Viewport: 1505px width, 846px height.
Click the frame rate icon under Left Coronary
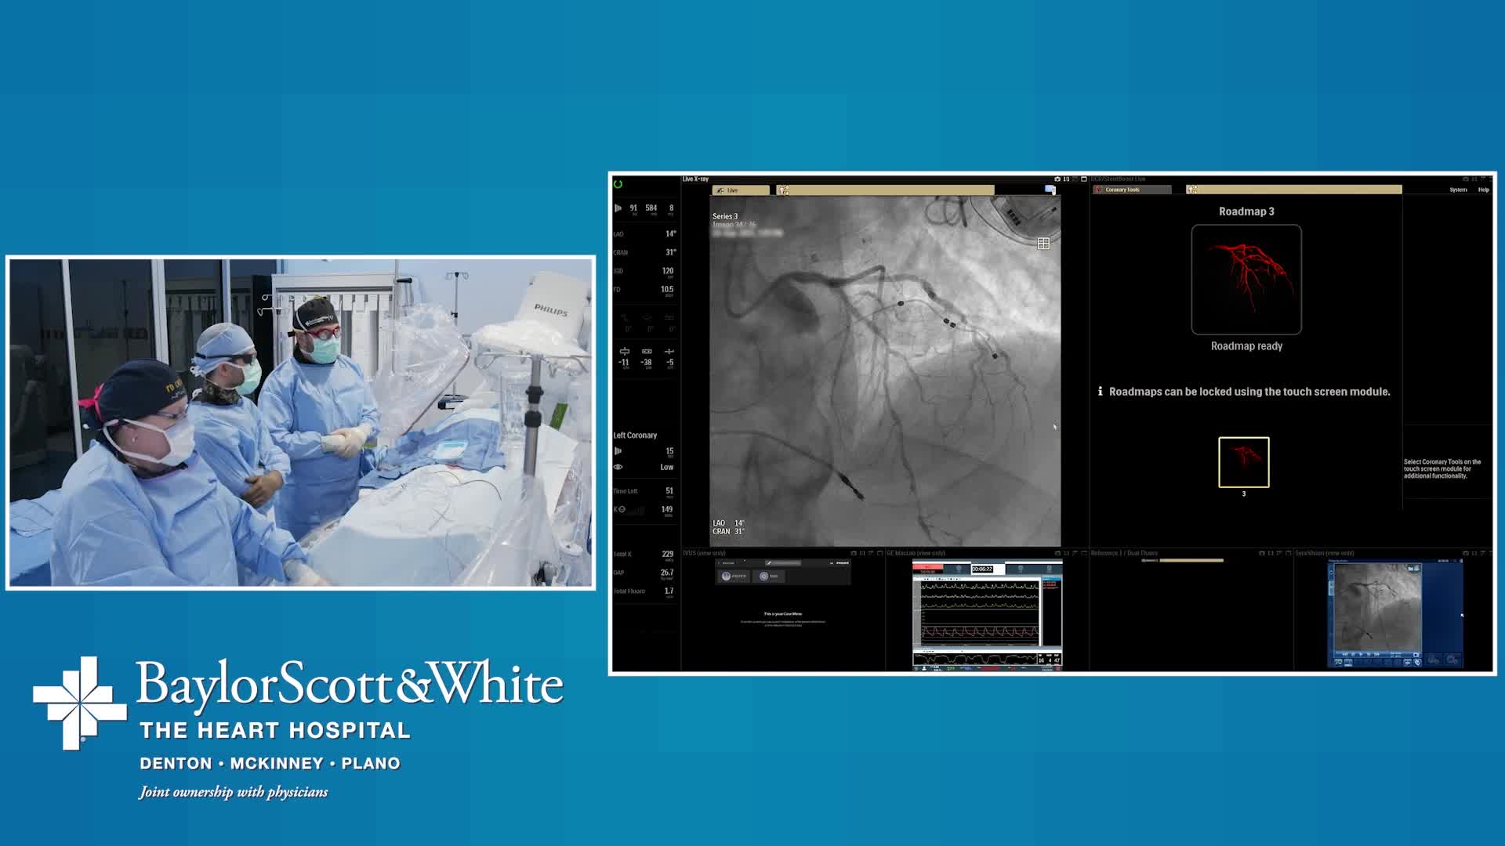point(618,451)
